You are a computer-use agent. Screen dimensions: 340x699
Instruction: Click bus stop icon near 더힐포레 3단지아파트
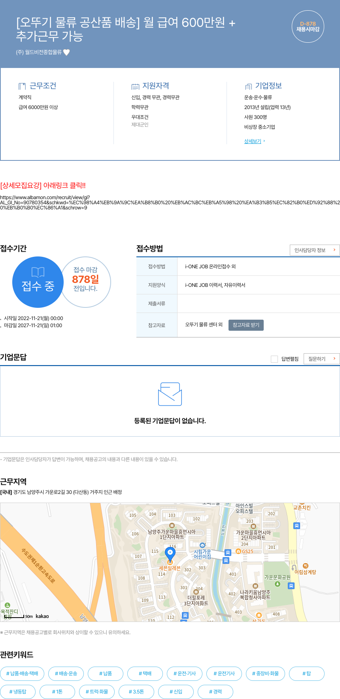pyautogui.click(x=185, y=615)
